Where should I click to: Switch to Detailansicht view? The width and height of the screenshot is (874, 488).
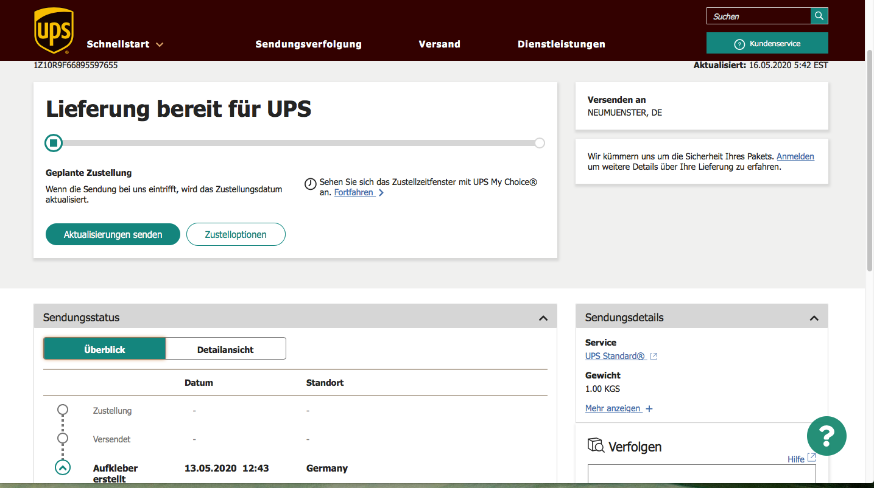pyautogui.click(x=225, y=349)
